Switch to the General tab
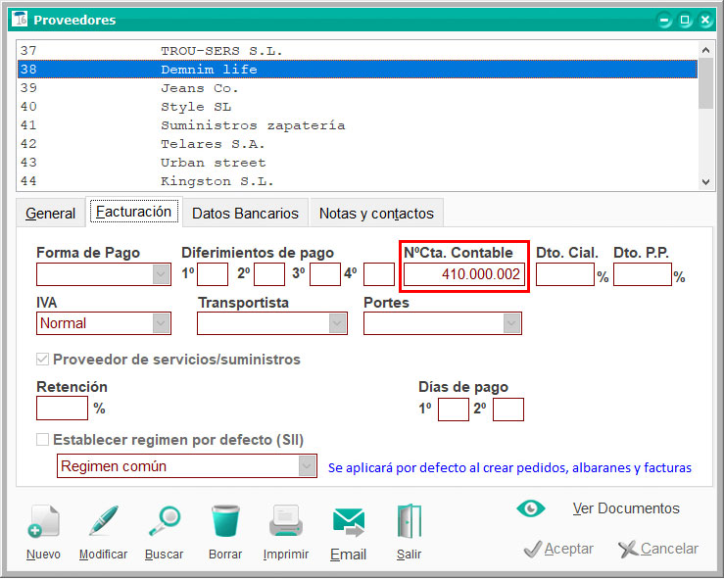 point(50,214)
